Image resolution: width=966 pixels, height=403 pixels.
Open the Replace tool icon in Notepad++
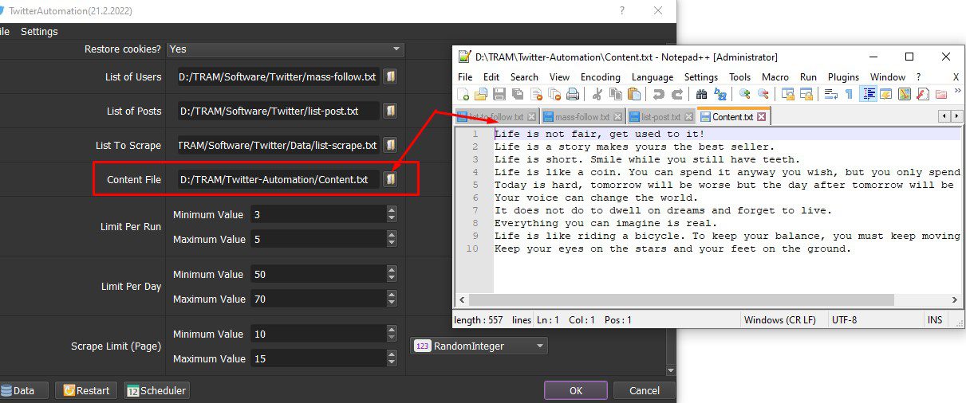coord(720,94)
